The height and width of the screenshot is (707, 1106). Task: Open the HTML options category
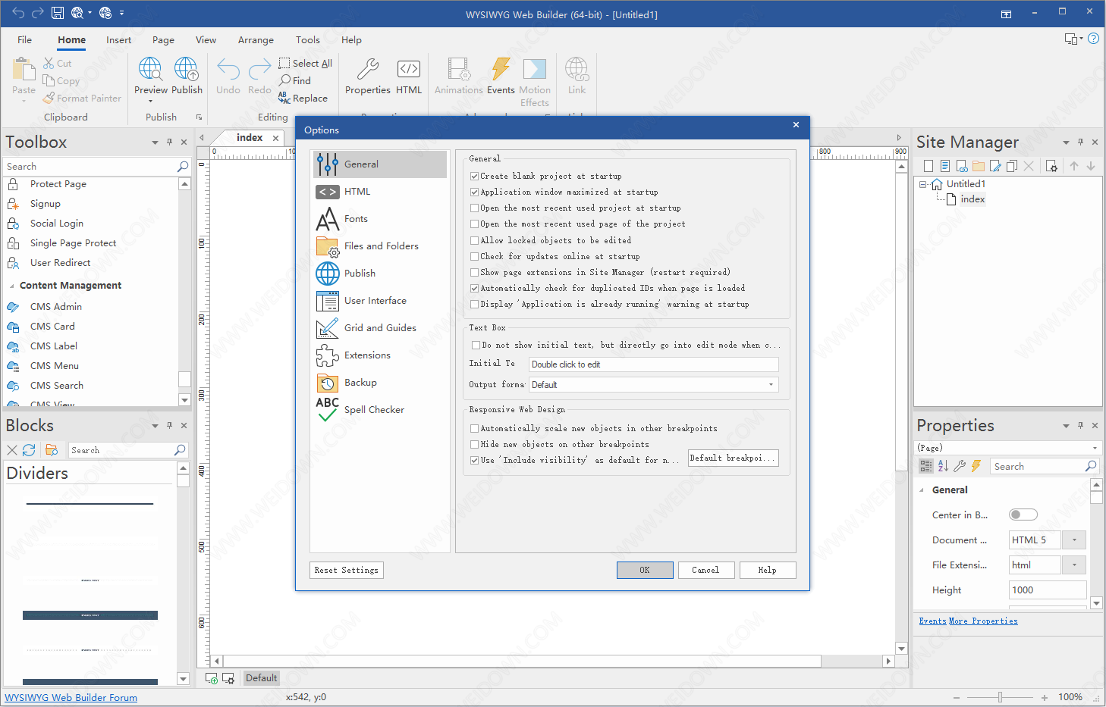click(x=357, y=192)
